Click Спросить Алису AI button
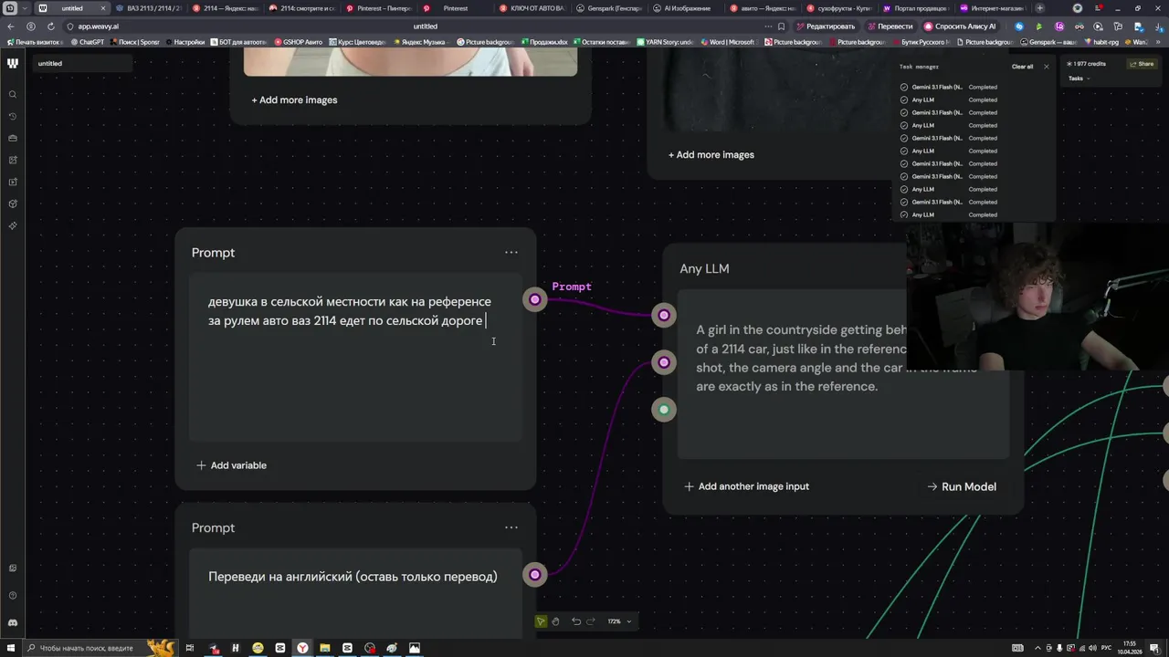This screenshot has height=657, width=1169. [x=960, y=26]
